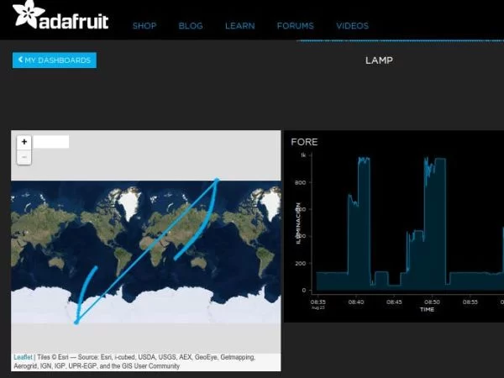504x378 pixels.
Task: Return to My Dashboards
Action: (55, 60)
